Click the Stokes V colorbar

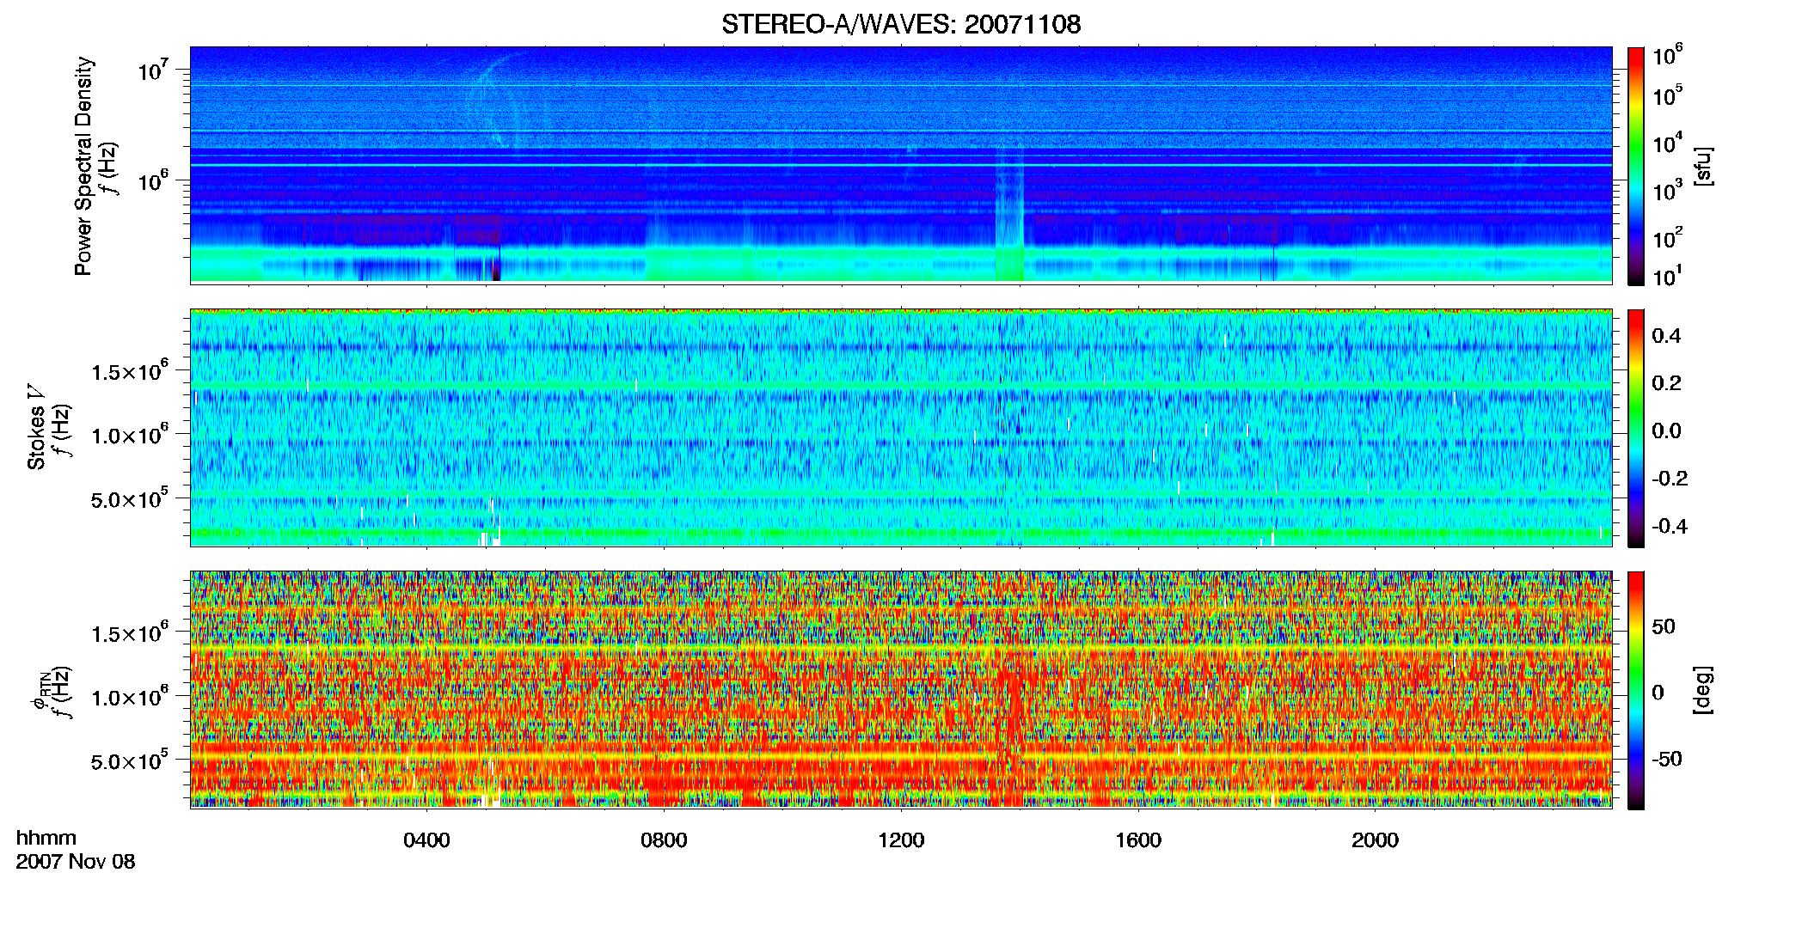1636,428
